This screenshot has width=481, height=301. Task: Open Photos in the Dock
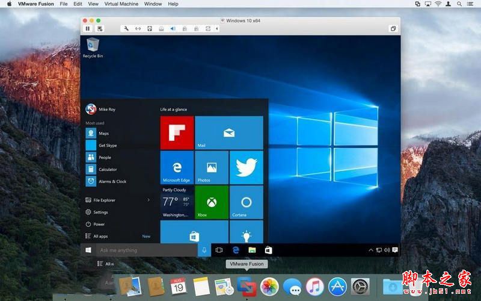pos(269,287)
